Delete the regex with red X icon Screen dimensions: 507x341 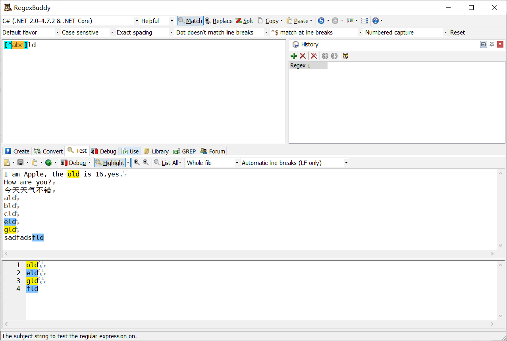pyautogui.click(x=303, y=56)
